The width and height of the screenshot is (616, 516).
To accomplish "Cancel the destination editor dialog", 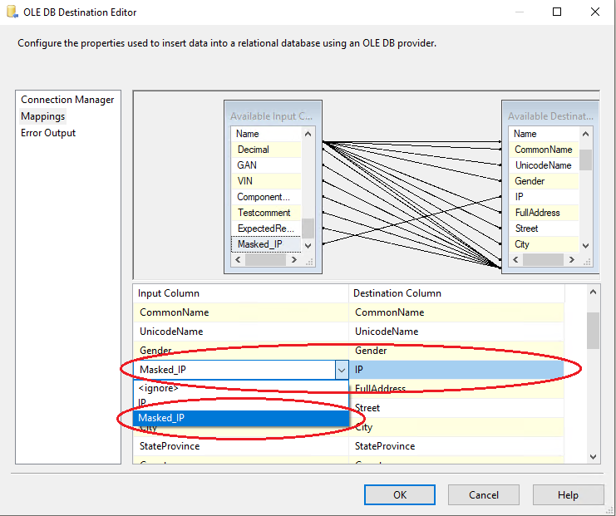I will [x=484, y=494].
